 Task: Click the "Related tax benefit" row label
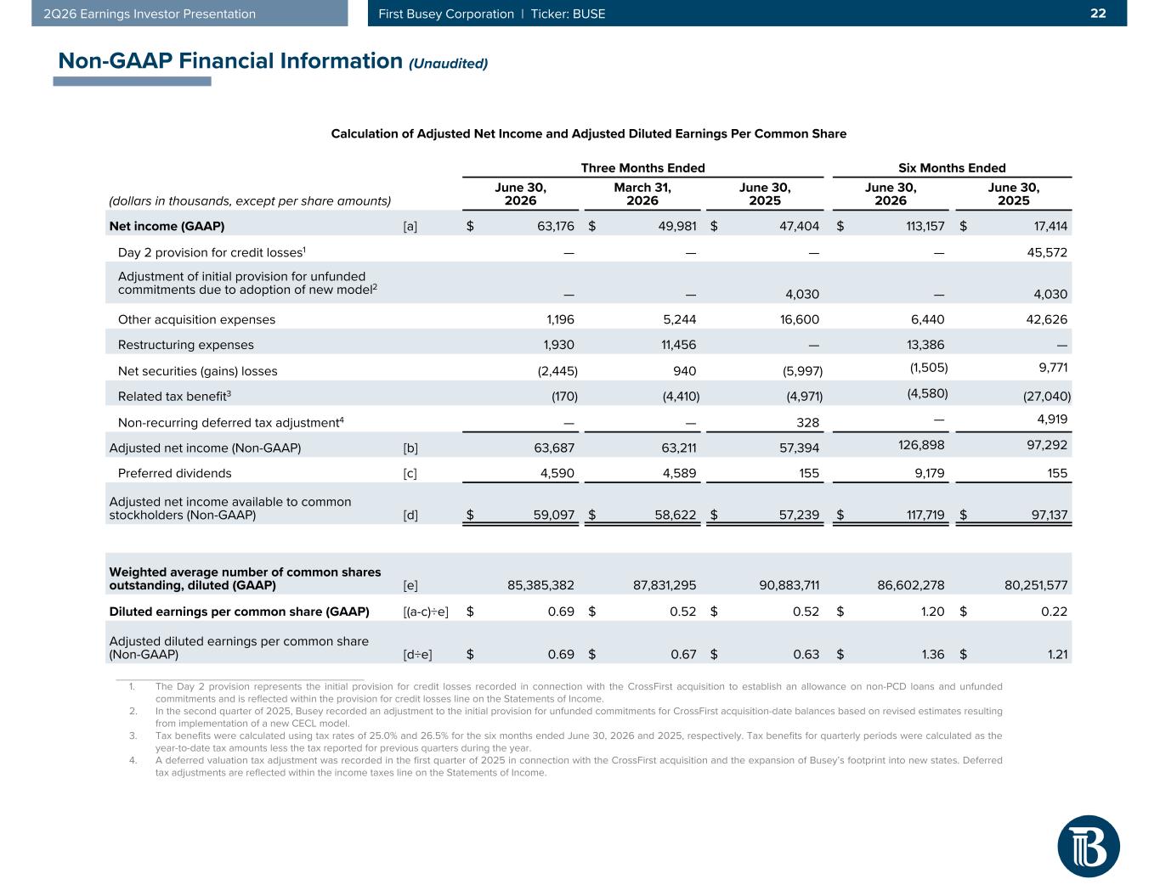(x=175, y=396)
